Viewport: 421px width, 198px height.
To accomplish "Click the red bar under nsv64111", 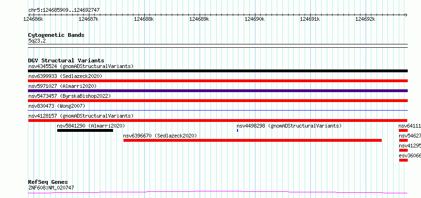I will point(403,130).
